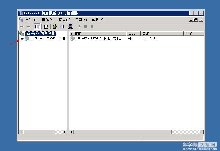The image size is (220, 151).
Task: Sort by the 本地 column header
Action: (133, 34)
